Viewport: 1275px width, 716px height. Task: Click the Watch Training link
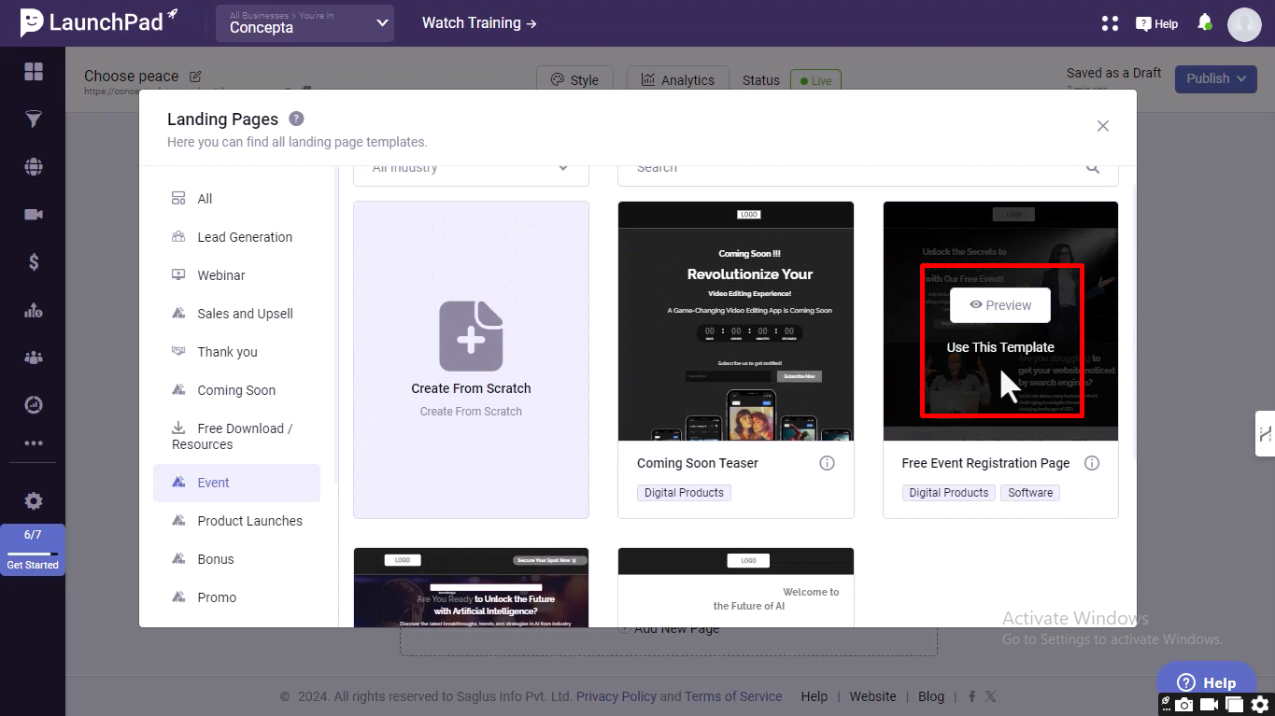pyautogui.click(x=479, y=23)
